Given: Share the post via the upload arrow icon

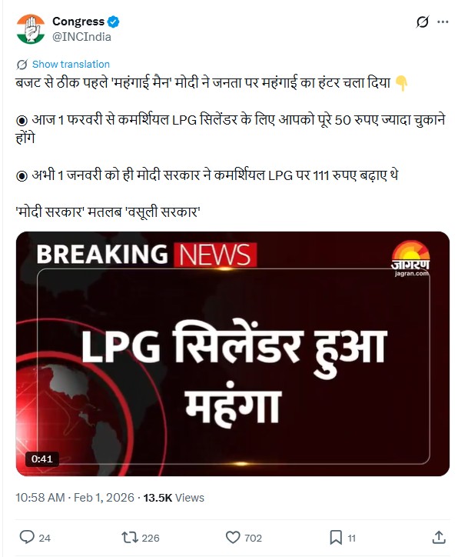Looking at the screenshot, I should tap(439, 537).
